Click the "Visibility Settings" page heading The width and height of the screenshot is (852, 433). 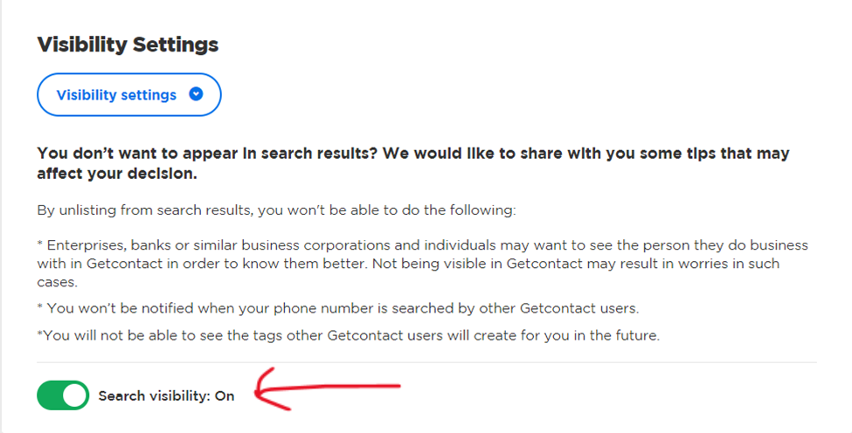pos(128,45)
